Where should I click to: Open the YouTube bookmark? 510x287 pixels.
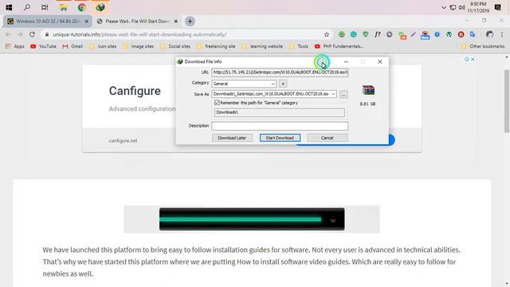tap(43, 46)
